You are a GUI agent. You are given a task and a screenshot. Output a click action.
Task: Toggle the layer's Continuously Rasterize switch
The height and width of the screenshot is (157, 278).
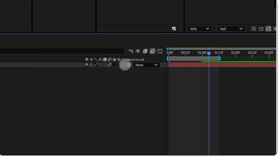pyautogui.click(x=91, y=65)
